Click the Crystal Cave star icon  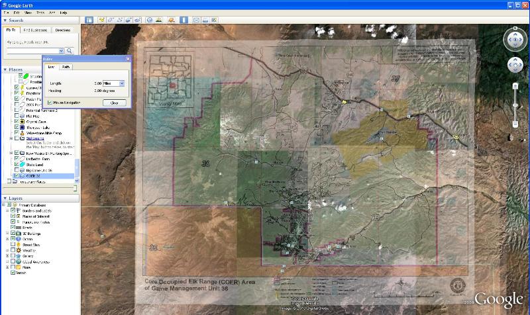(23, 122)
